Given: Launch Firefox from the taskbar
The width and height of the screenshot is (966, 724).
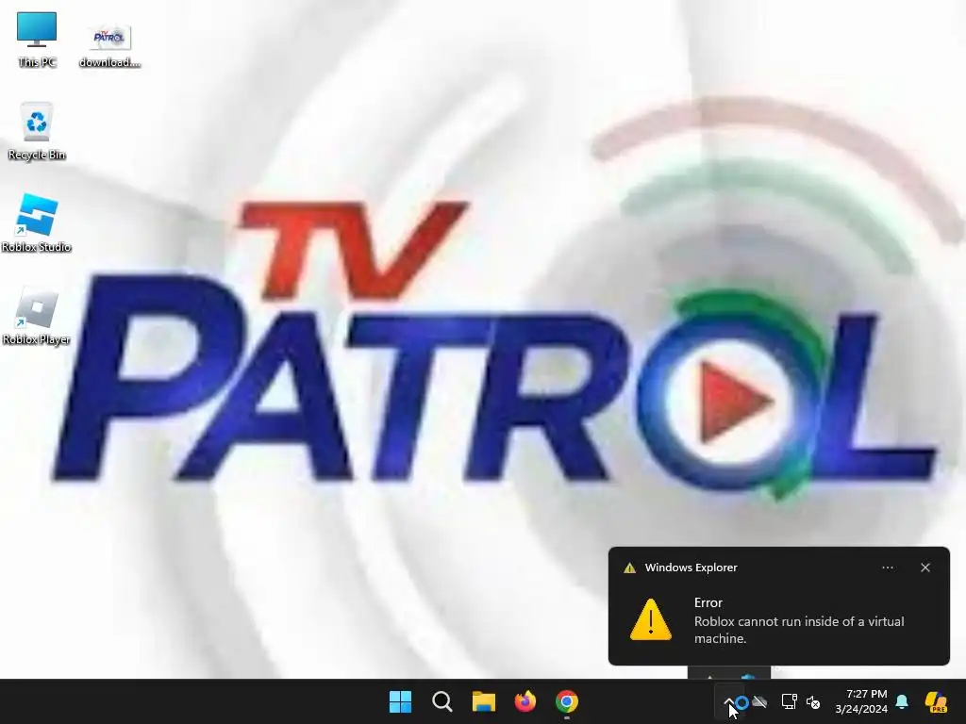Looking at the screenshot, I should pyautogui.click(x=525, y=701).
